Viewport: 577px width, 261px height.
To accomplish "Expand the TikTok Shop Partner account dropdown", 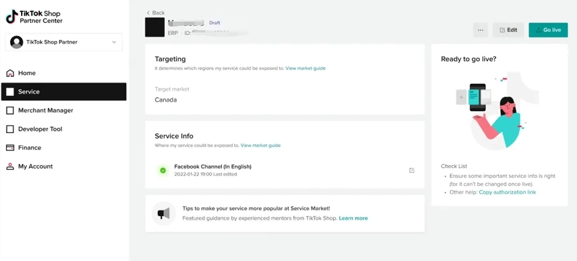I will (114, 42).
